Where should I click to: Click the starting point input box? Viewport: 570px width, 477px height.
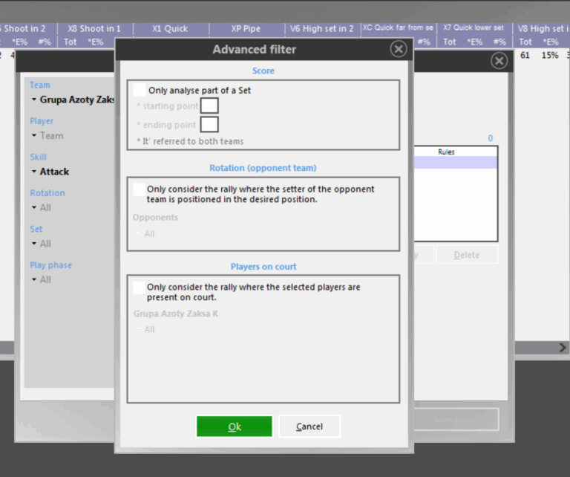[209, 106]
